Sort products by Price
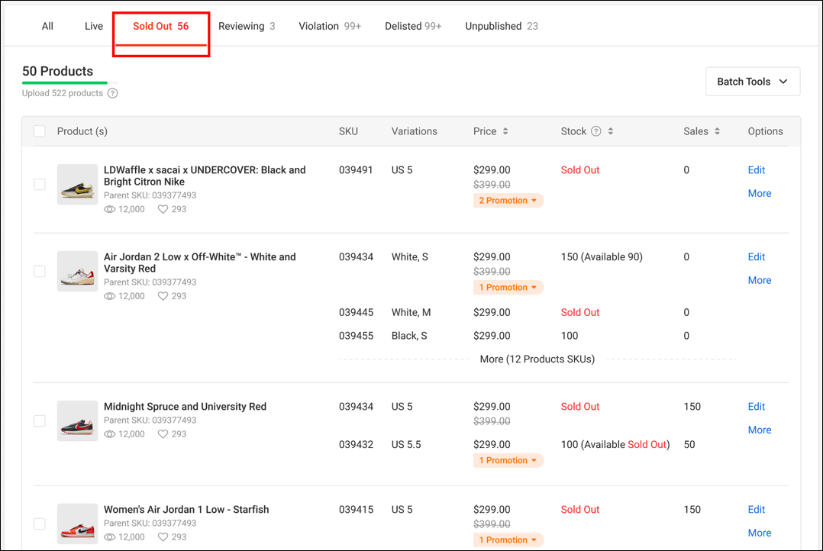The image size is (823, 551). pyautogui.click(x=507, y=130)
